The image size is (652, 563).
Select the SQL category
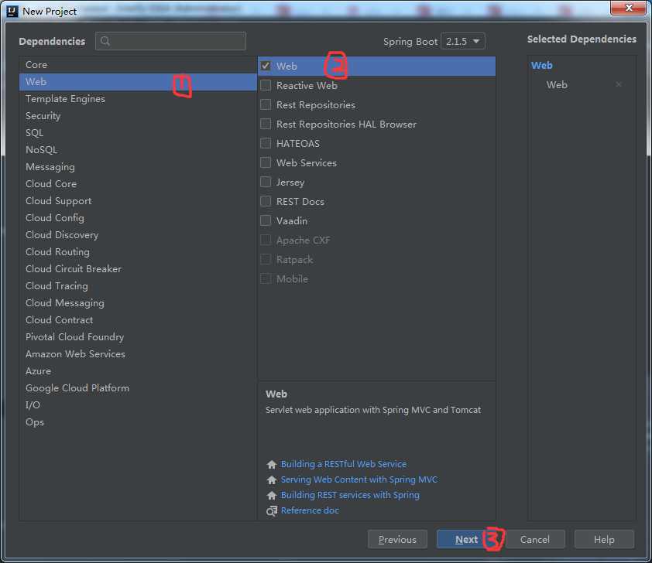138,133
